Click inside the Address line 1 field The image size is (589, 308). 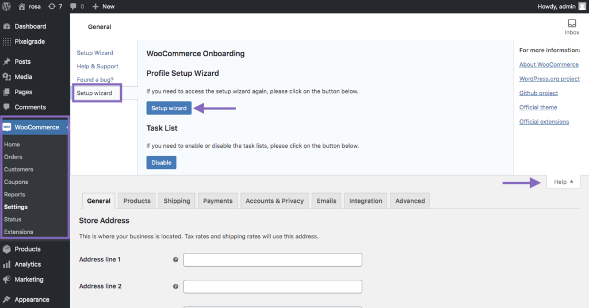tap(273, 260)
